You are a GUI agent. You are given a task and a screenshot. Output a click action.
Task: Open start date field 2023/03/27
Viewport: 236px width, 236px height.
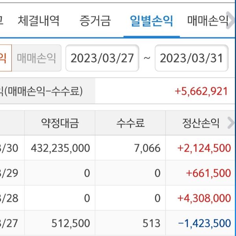coord(102,58)
